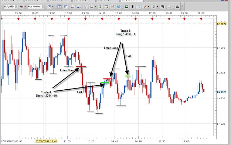Expand the arrow beside the EUR/USD field
Screen dimensions: 231x145
point(16,7)
